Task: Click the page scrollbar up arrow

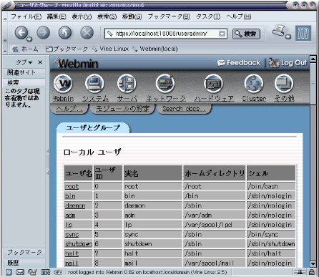Action: (313, 59)
